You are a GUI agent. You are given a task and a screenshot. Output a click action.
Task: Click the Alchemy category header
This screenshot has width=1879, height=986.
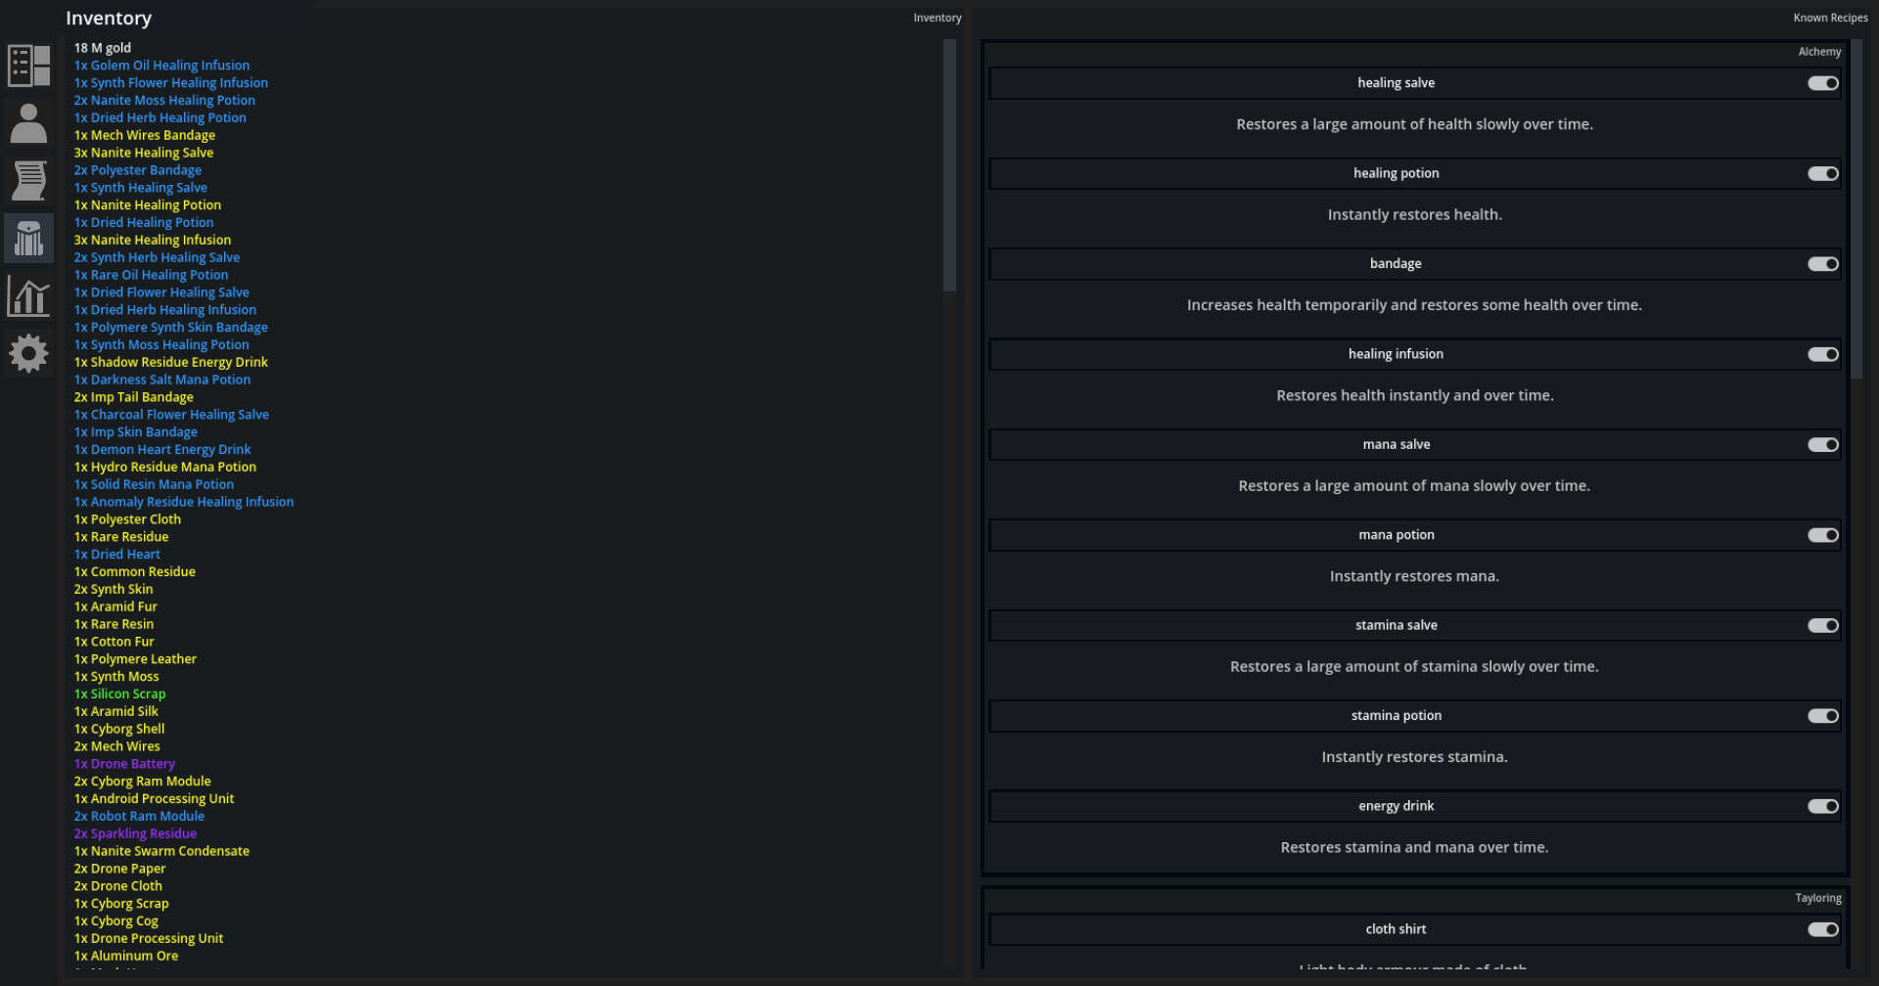(1818, 52)
